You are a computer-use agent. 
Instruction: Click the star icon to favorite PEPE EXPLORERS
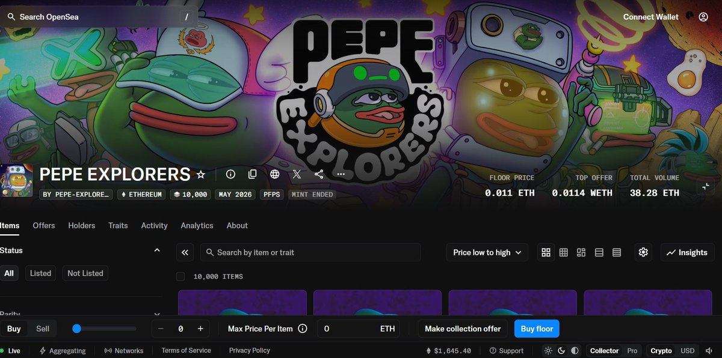click(x=201, y=174)
